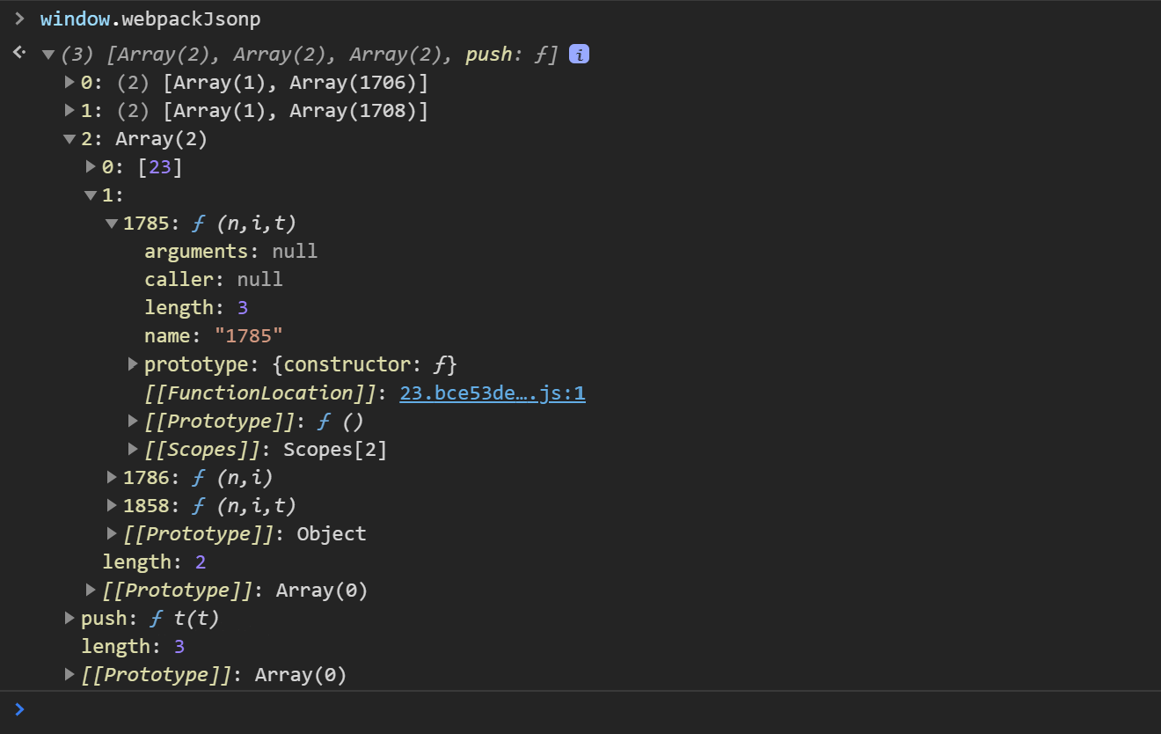Click the blue info badge next to array summary

coord(579,54)
